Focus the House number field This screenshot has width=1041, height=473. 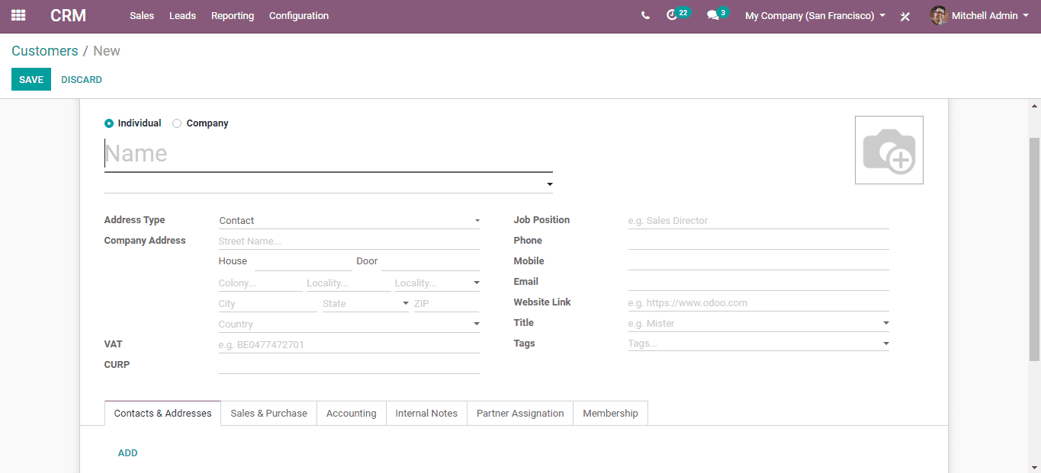click(x=304, y=261)
